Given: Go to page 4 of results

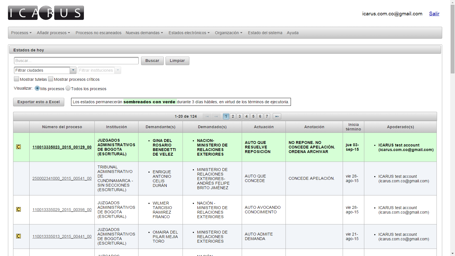Looking at the screenshot, I should (247, 116).
